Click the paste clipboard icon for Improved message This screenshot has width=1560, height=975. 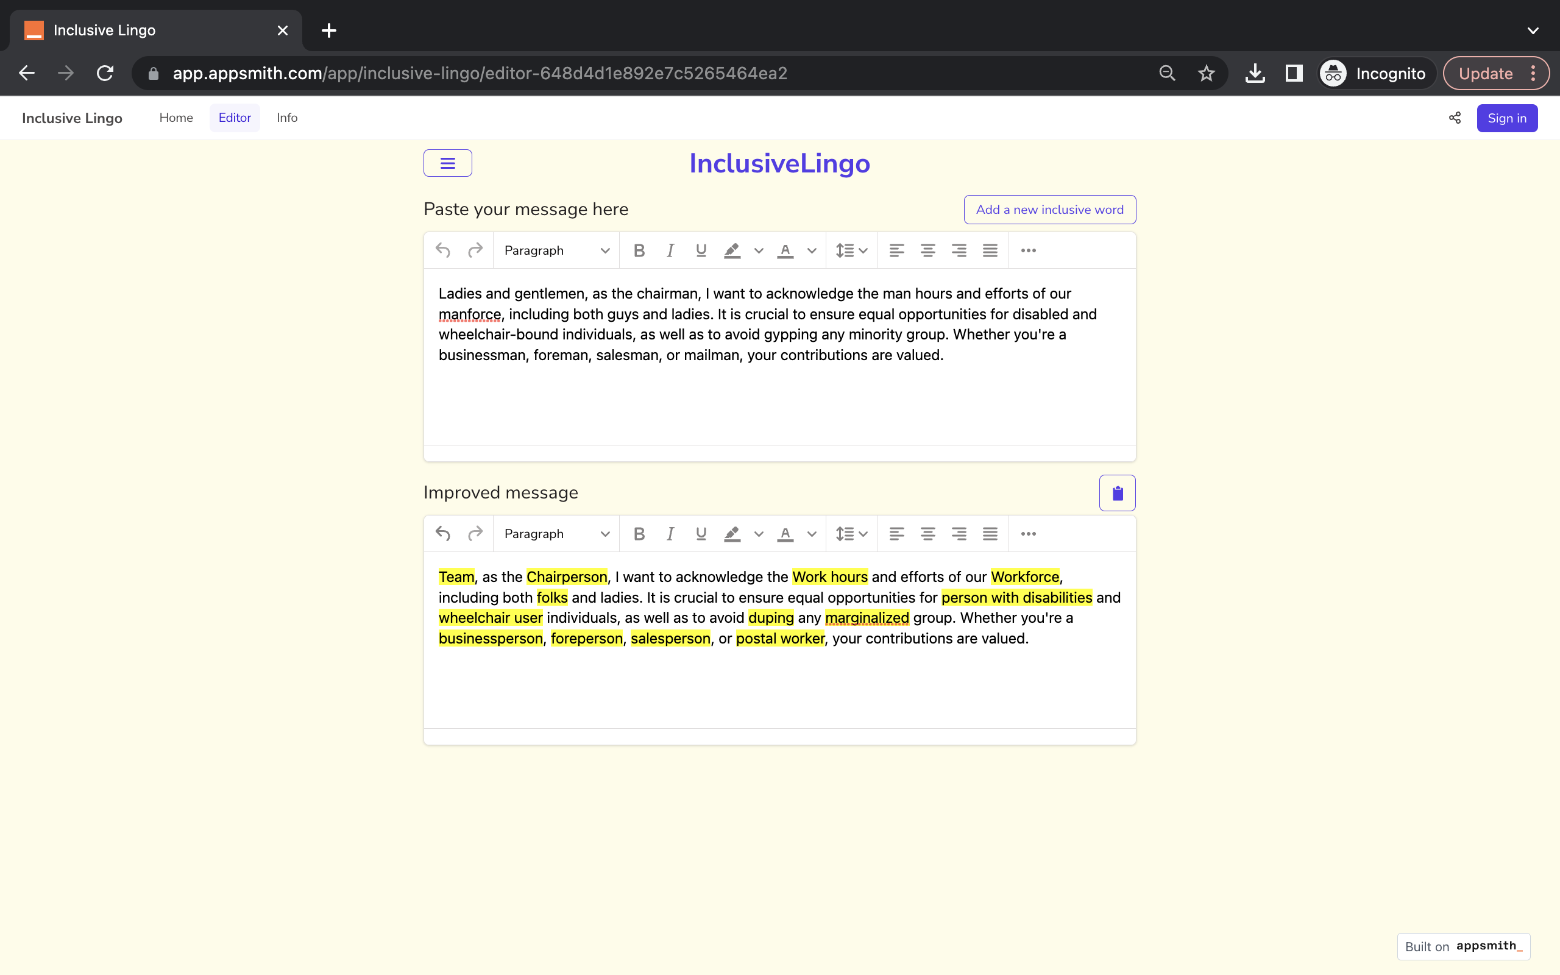(1117, 494)
